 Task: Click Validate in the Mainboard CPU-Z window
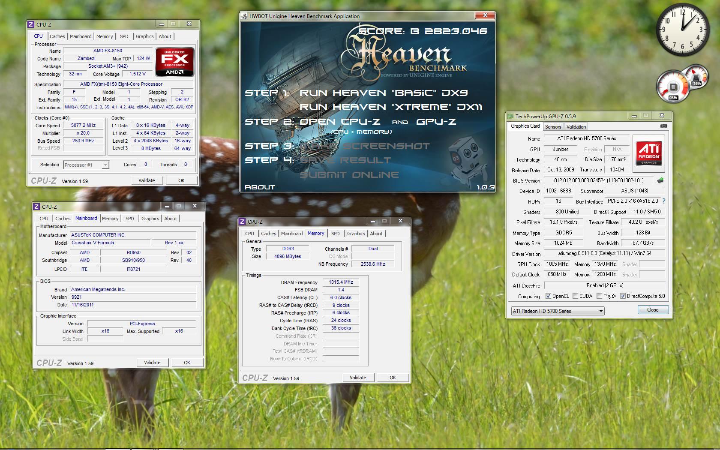[152, 363]
